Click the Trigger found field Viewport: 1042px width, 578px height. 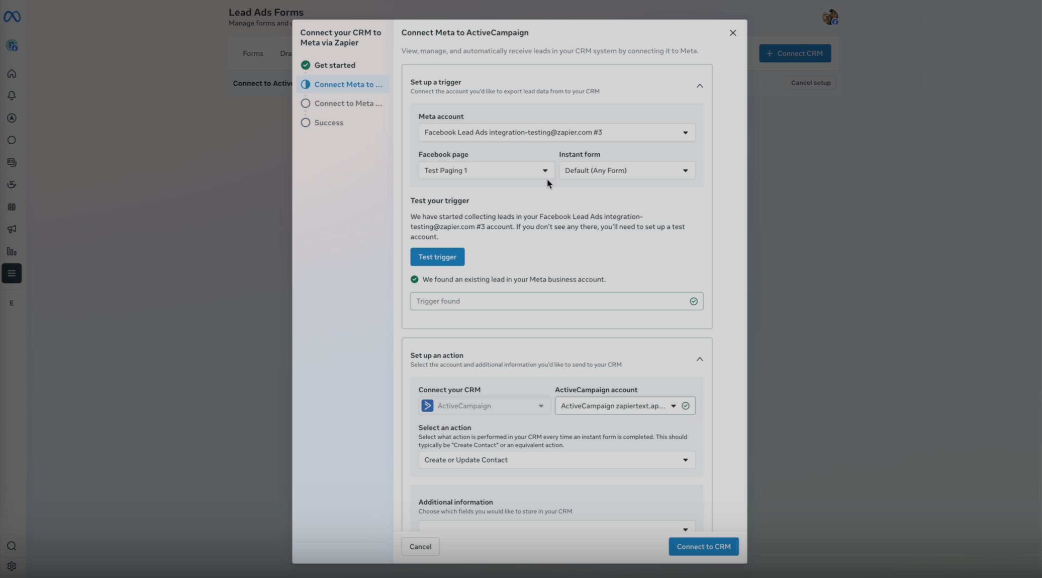(557, 301)
